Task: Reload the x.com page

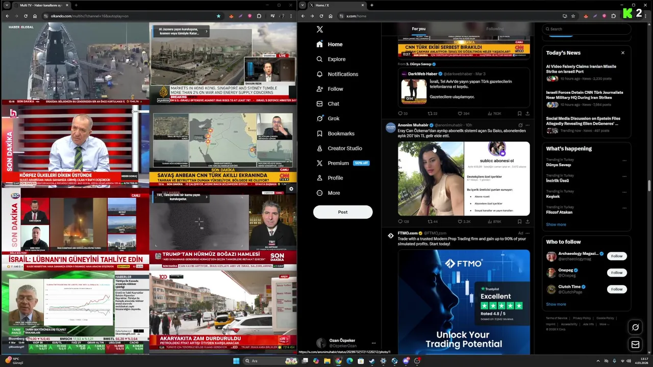Action: tap(321, 16)
